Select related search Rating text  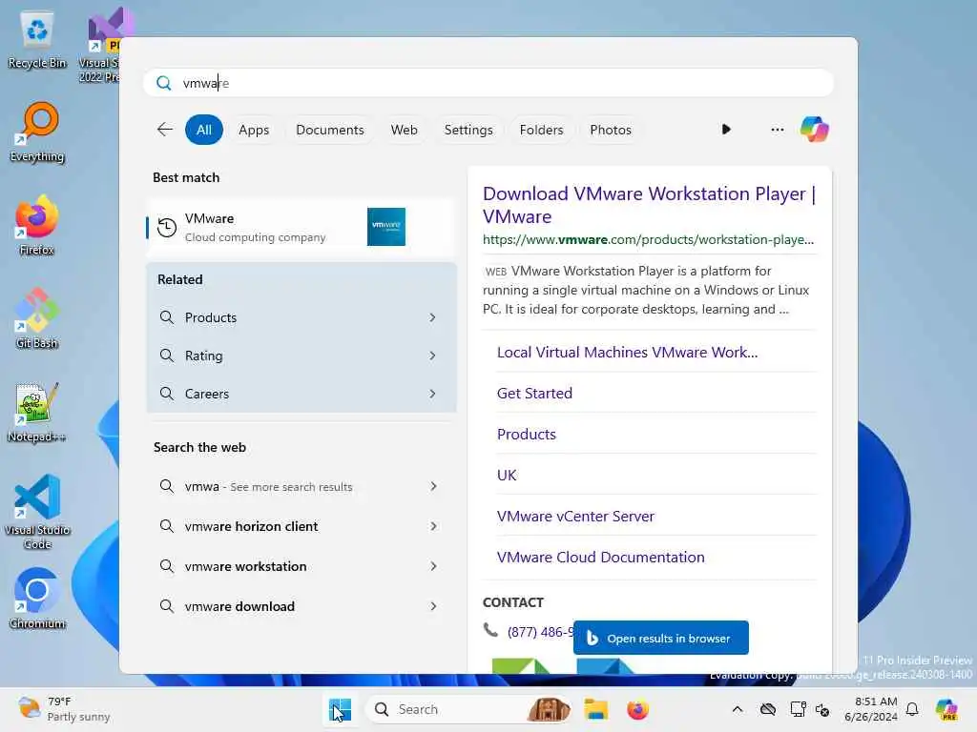[204, 356]
